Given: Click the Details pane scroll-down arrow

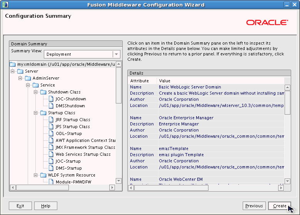Looking at the screenshot, I should coord(287,181).
